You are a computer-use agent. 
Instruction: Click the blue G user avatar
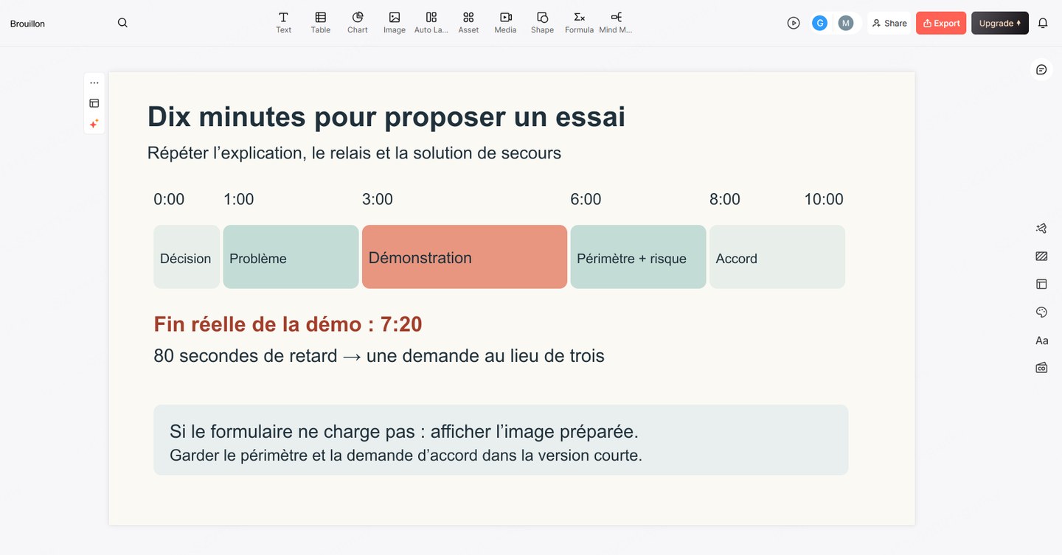[x=819, y=23]
